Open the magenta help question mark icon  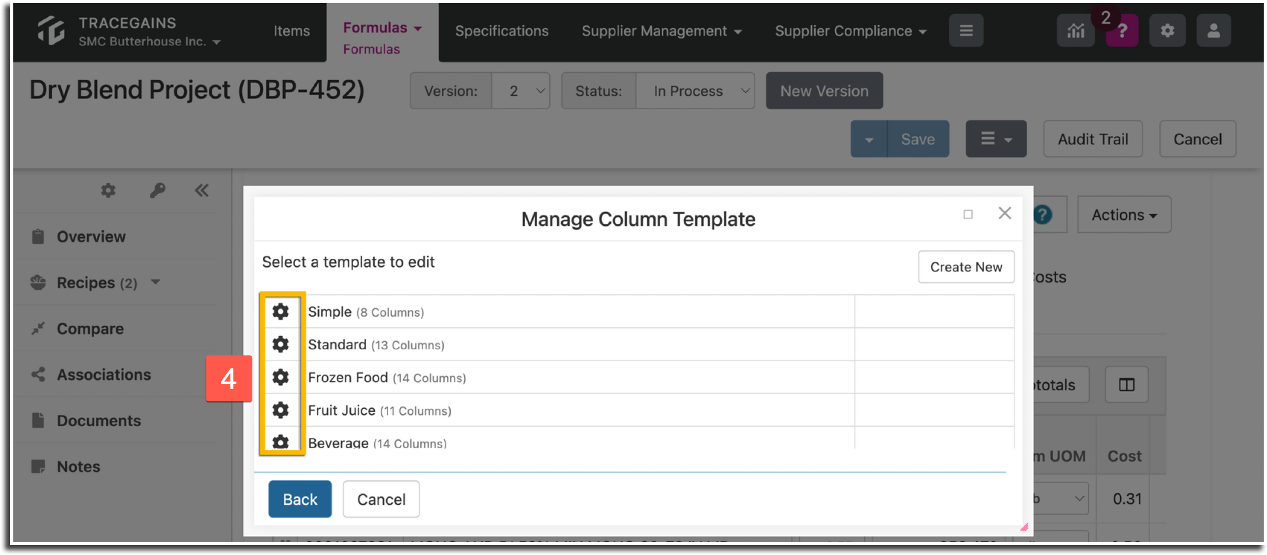coord(1122,31)
